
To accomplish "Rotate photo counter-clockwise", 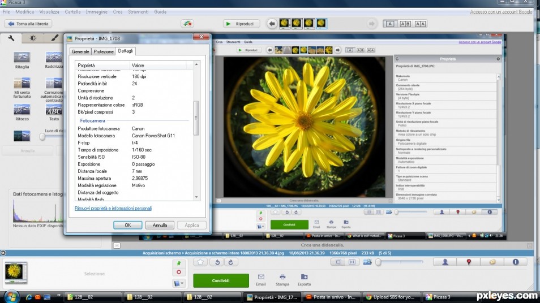I will pos(217,262).
